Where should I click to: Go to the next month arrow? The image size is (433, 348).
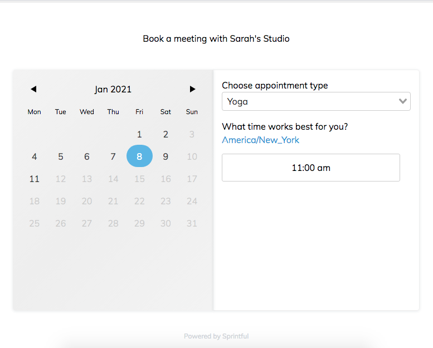coord(192,89)
